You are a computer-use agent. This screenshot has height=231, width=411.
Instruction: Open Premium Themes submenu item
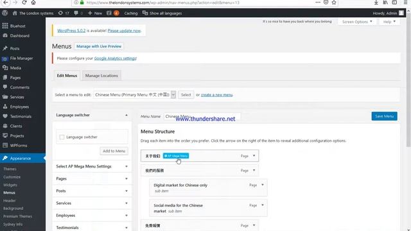pyautogui.click(x=17, y=216)
